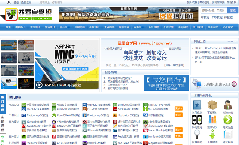Open the 购买光盘 green arrow icon
Screen dimensions: 239x145
pos(228,120)
